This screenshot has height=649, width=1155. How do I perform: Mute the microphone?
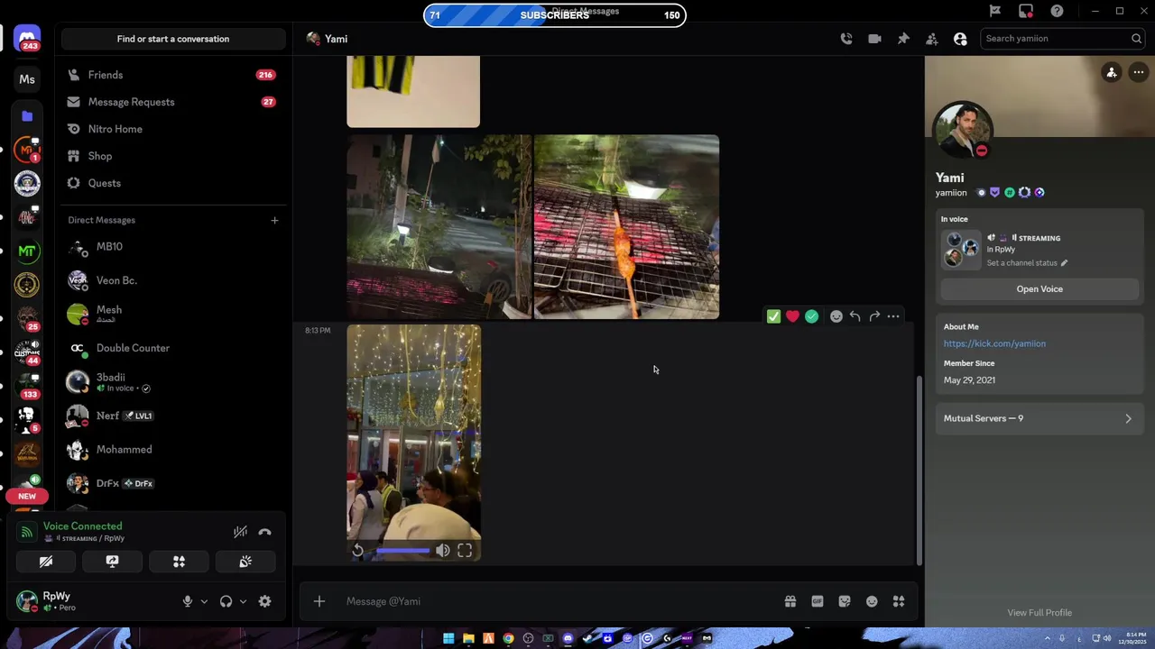[x=188, y=601]
